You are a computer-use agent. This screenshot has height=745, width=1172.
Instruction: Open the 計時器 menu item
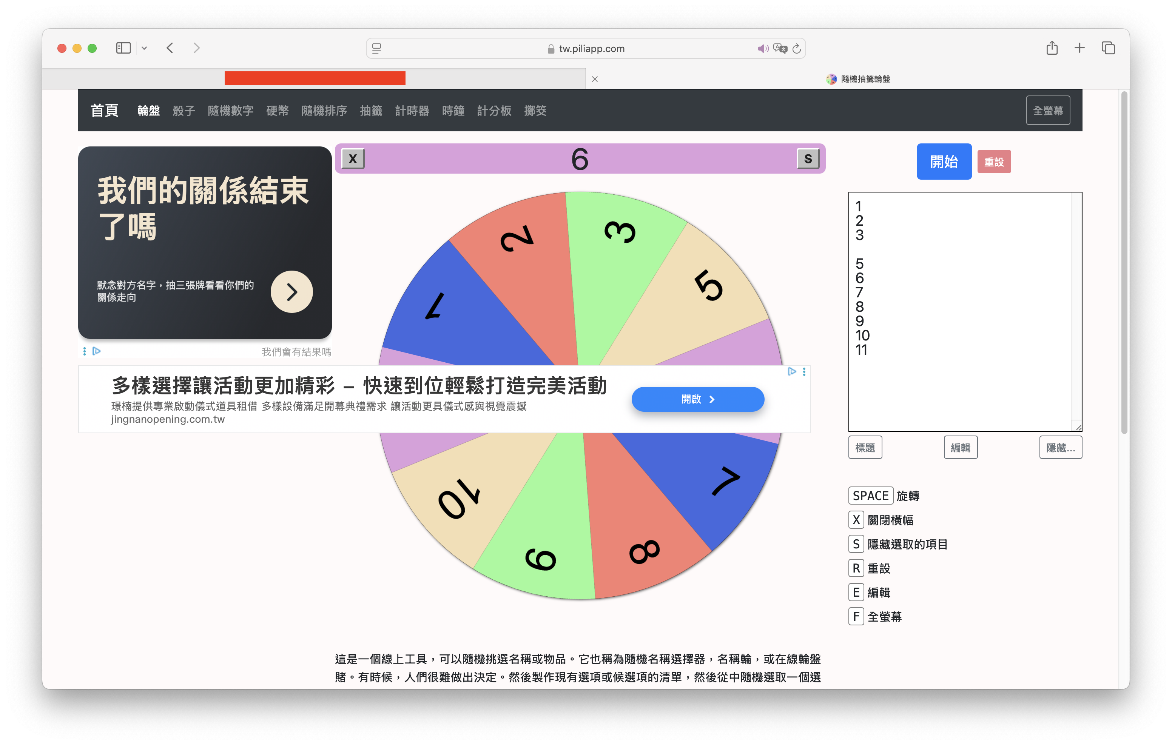(412, 111)
